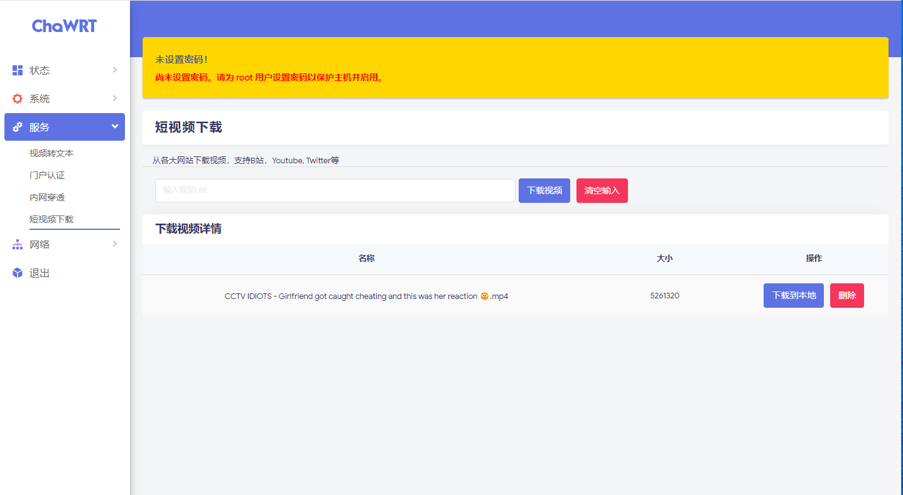
Task: Click the 状态 dashboard icon
Action: point(18,70)
